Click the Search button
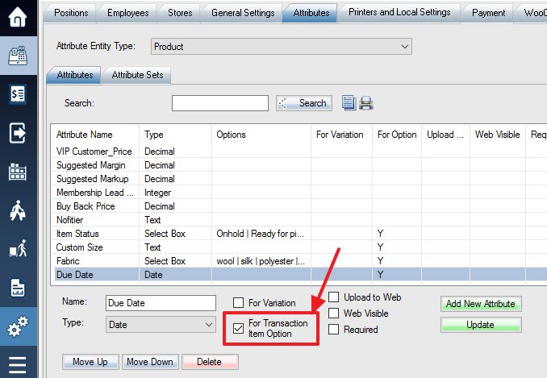The image size is (547, 378). 304,103
